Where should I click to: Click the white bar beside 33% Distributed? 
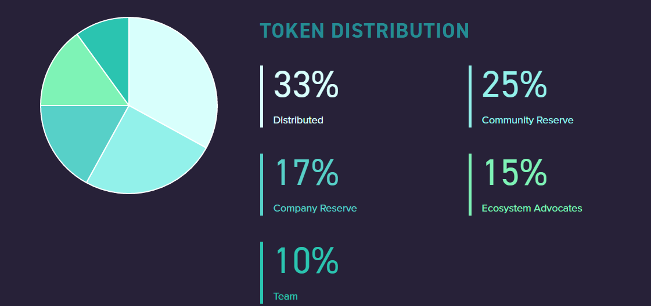coord(262,96)
